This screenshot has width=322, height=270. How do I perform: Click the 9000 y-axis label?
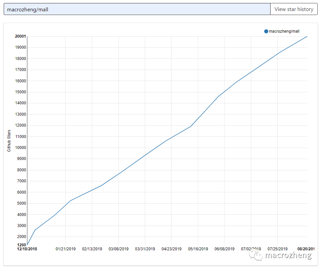pyautogui.click(x=21, y=159)
